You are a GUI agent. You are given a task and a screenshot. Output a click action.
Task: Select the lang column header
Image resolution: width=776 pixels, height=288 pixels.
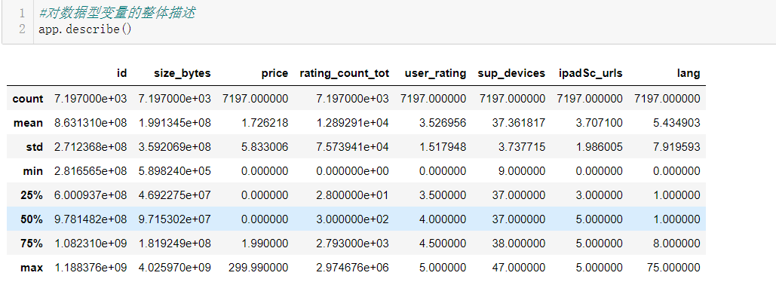[x=689, y=74]
